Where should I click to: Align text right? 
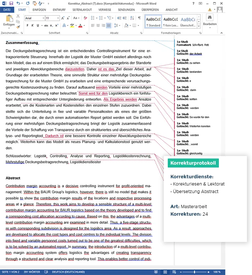103,26
